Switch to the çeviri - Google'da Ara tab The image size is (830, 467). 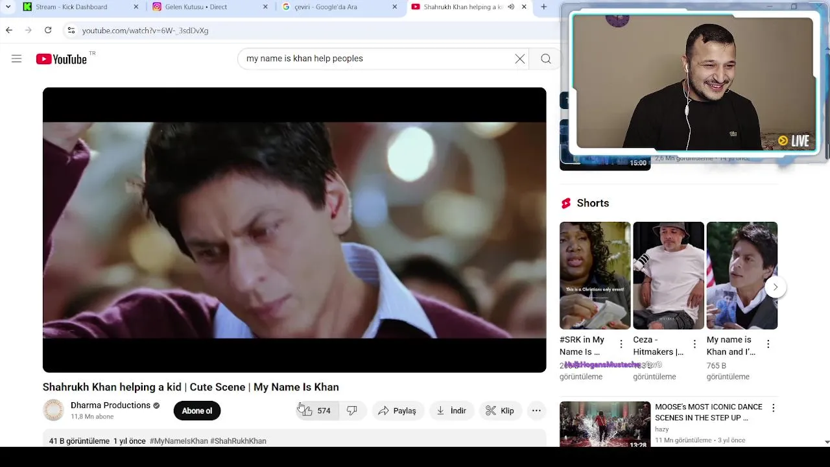point(340,7)
